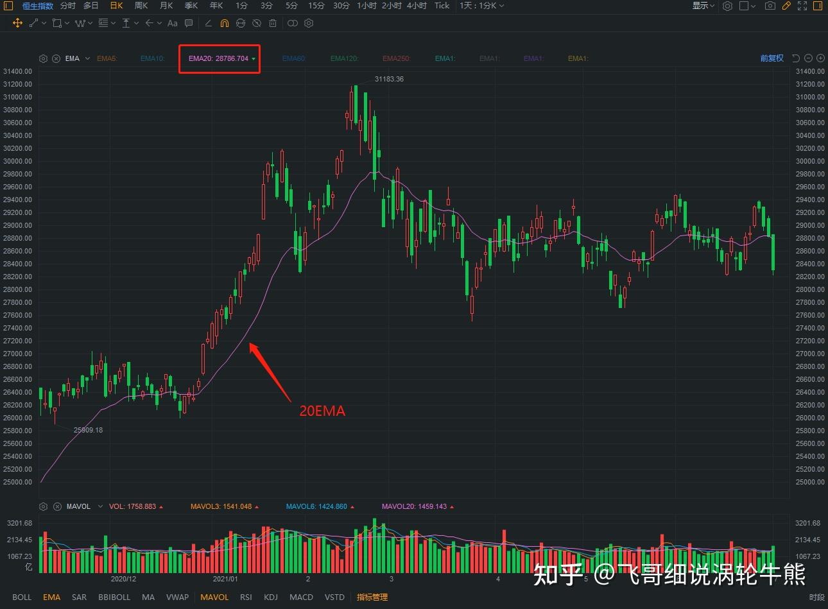The image size is (828, 609).
Task: Enable the BBIBOLL indicator
Action: 114,597
